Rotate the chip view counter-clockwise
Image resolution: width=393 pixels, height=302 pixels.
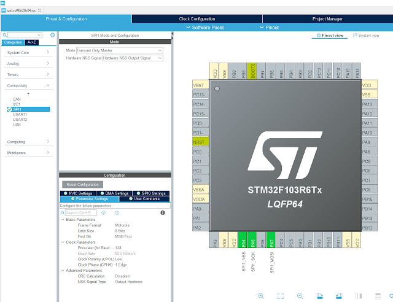339,296
